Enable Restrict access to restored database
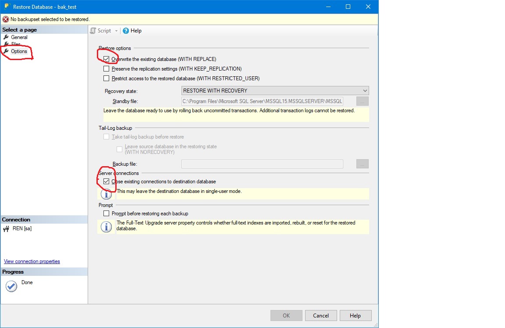 tap(106, 78)
